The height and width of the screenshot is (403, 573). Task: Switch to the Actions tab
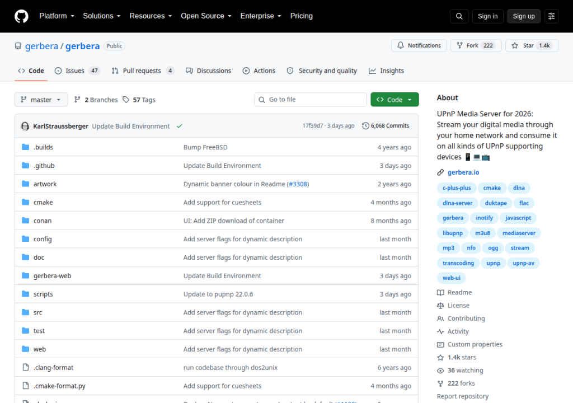click(259, 71)
